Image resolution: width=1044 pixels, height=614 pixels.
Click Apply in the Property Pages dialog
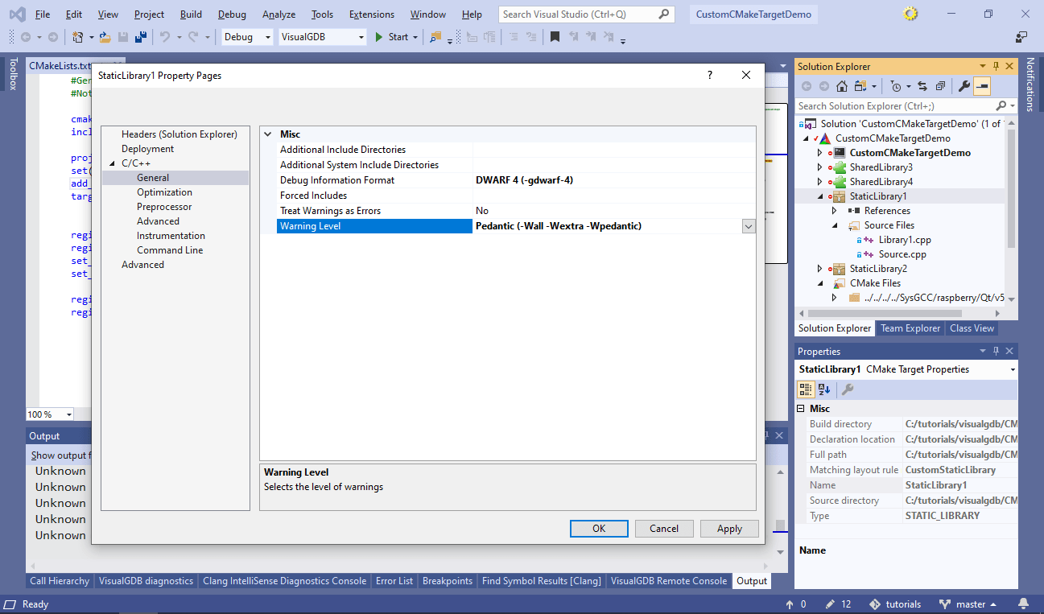click(x=729, y=529)
